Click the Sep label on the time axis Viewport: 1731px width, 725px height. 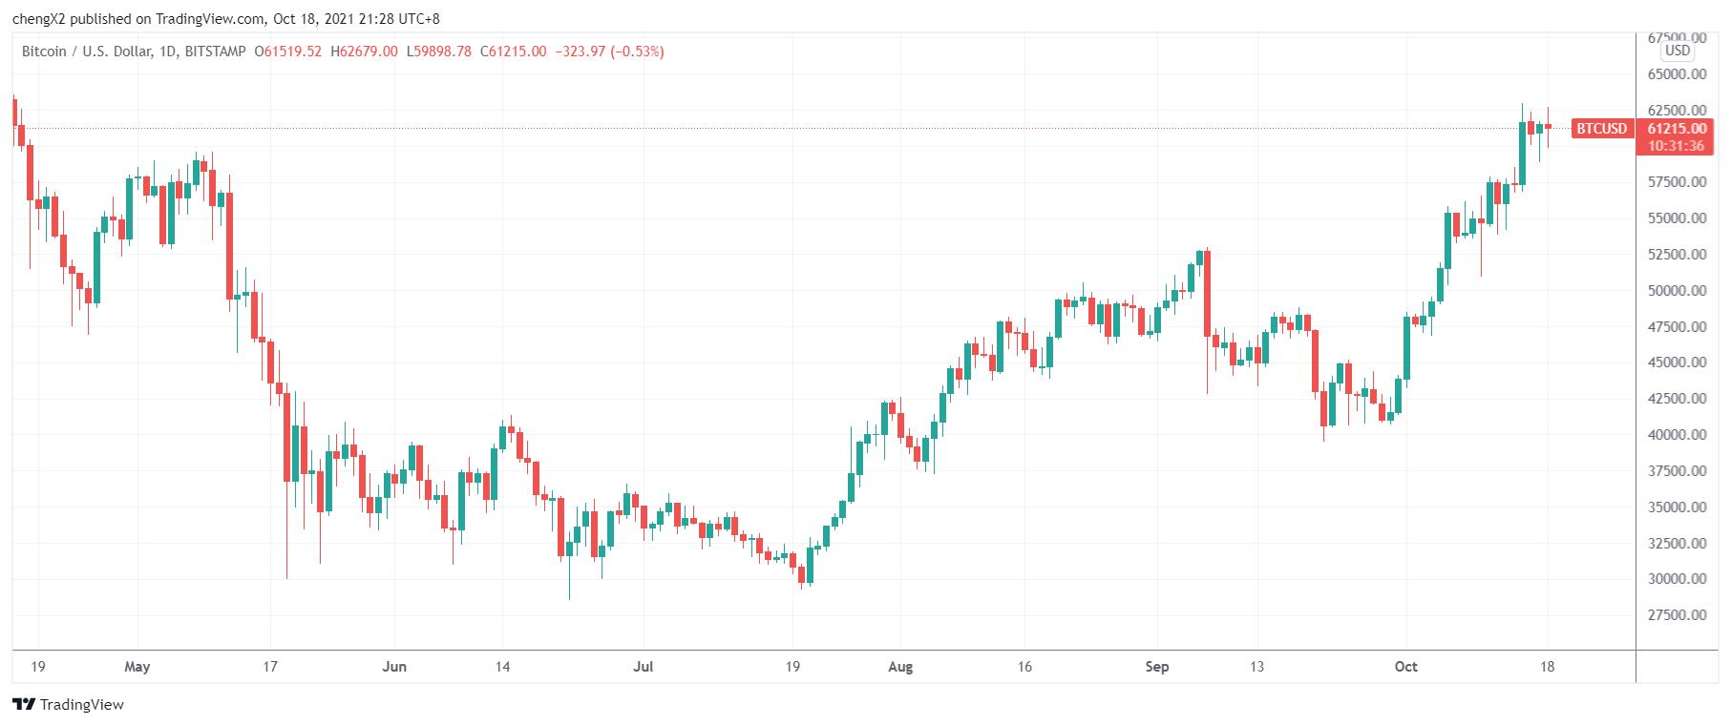1157,667
